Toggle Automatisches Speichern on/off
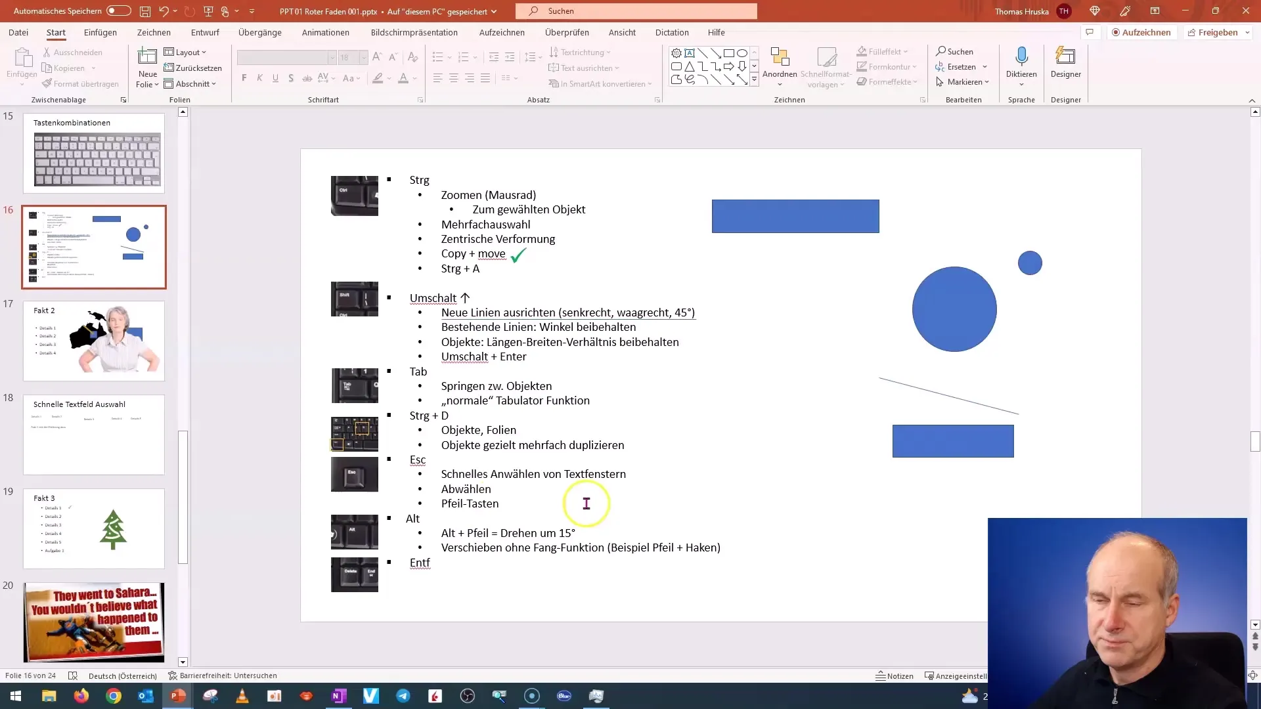The width and height of the screenshot is (1261, 709). [x=116, y=11]
